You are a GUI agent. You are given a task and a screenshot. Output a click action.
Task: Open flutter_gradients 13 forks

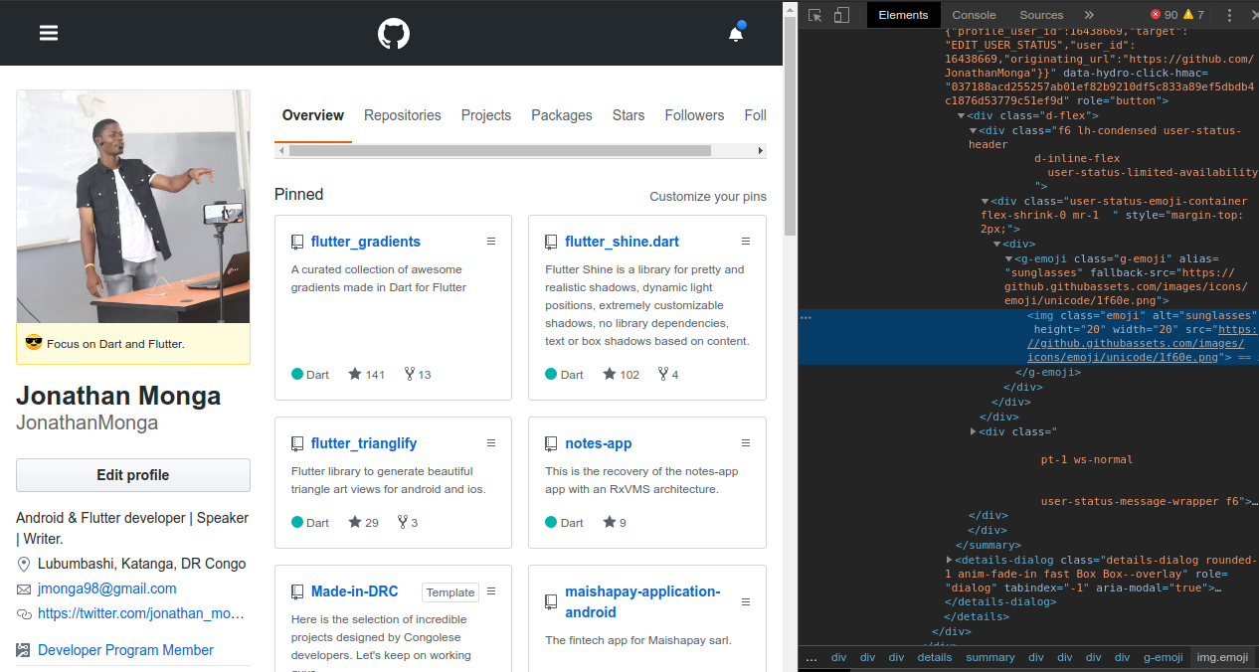click(x=418, y=375)
